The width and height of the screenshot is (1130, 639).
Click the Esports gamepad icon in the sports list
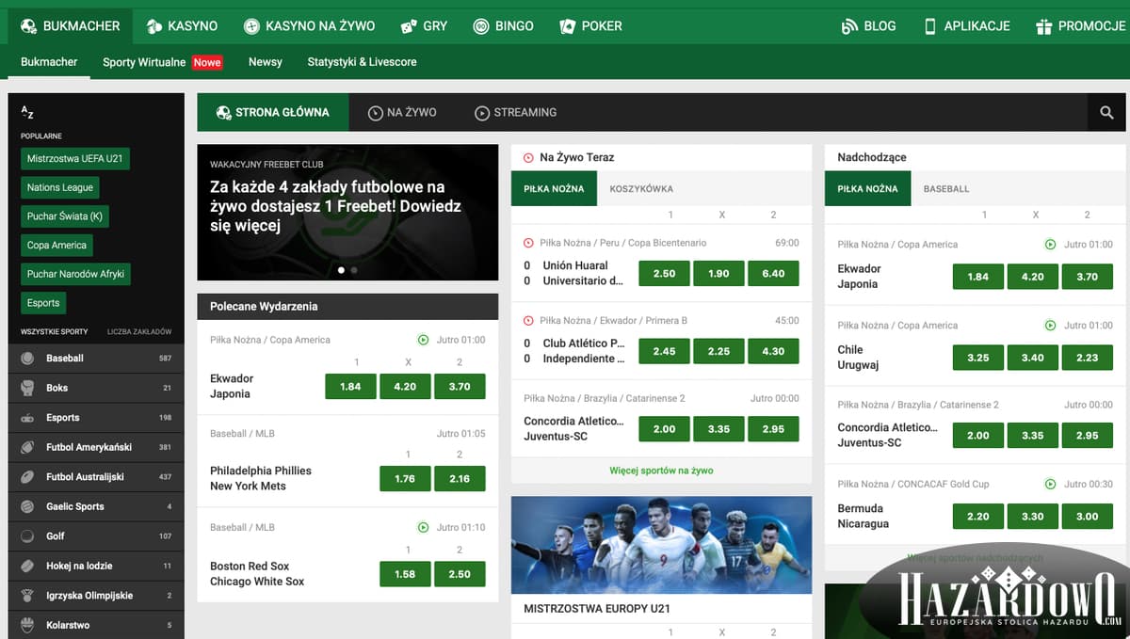[x=27, y=418]
